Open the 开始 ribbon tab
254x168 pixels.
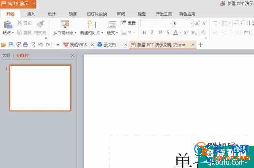point(10,14)
